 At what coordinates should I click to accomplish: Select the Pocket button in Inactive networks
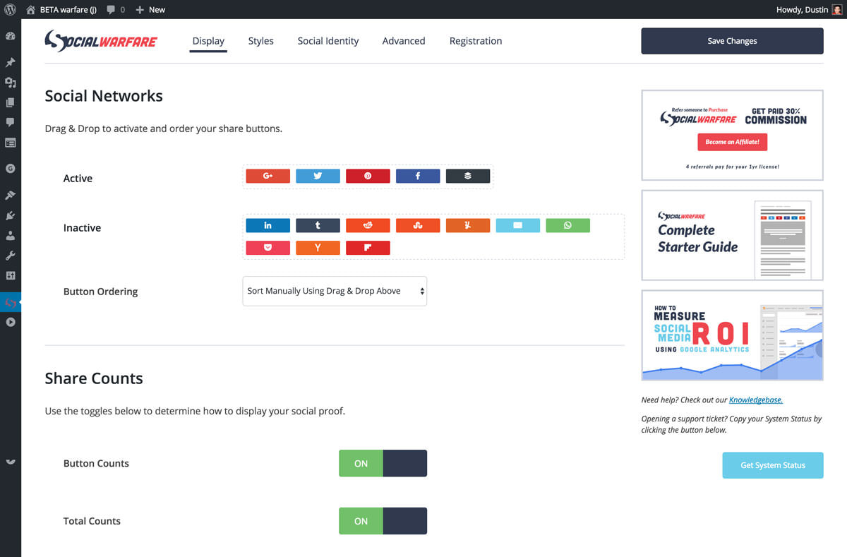pyautogui.click(x=268, y=248)
